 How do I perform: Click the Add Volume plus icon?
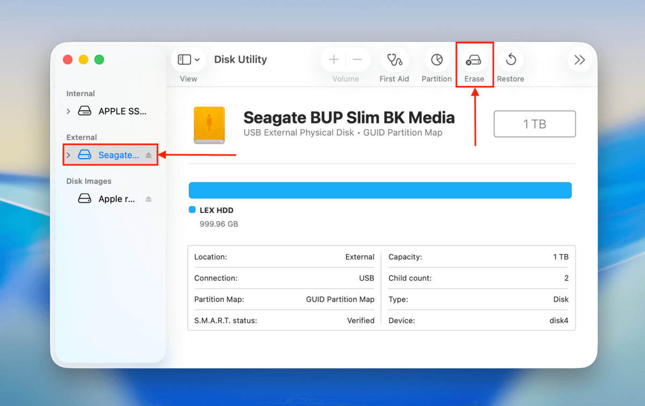coord(334,59)
